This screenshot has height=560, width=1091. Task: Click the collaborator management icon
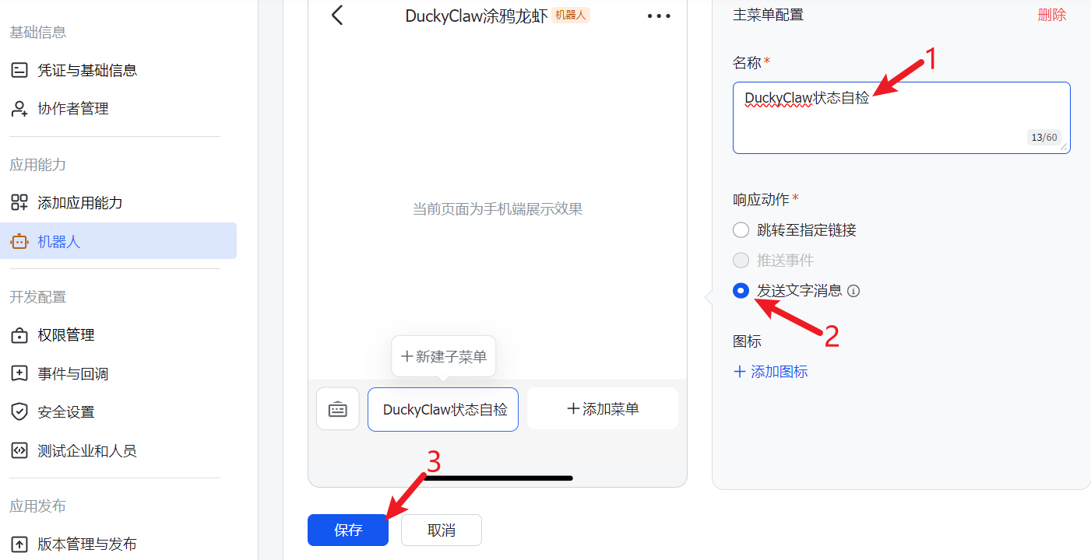click(19, 109)
